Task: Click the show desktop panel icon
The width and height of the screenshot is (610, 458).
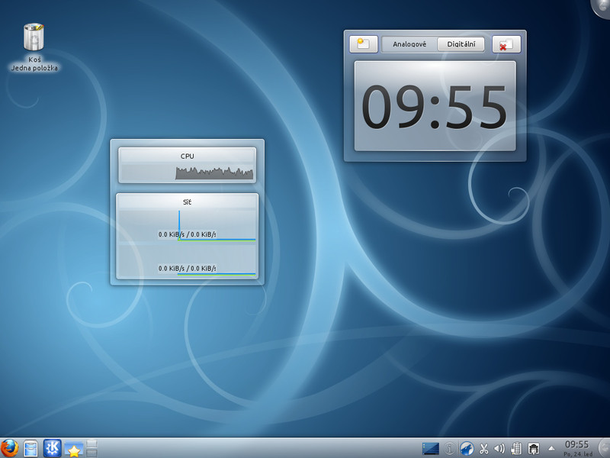Action: [430, 449]
